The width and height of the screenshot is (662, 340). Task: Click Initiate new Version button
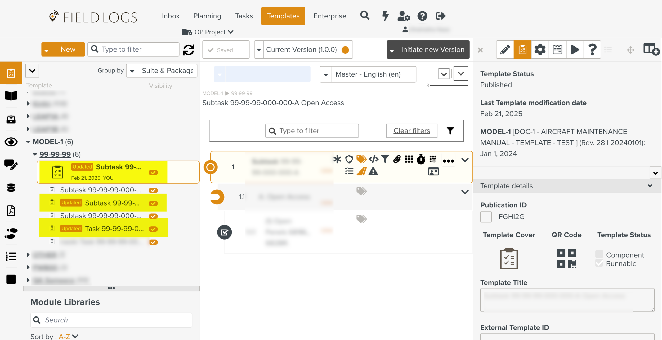coord(432,50)
